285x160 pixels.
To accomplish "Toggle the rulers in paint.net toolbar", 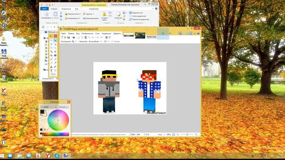I will [110, 37].
